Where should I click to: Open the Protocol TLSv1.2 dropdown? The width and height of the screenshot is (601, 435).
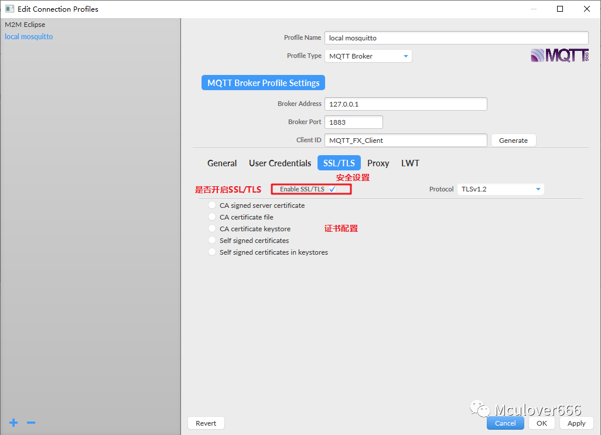click(x=501, y=189)
